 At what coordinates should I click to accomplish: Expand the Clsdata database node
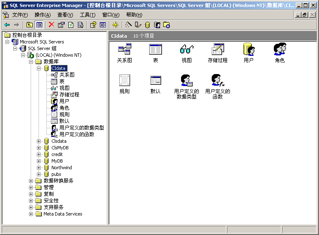[x=39, y=141]
